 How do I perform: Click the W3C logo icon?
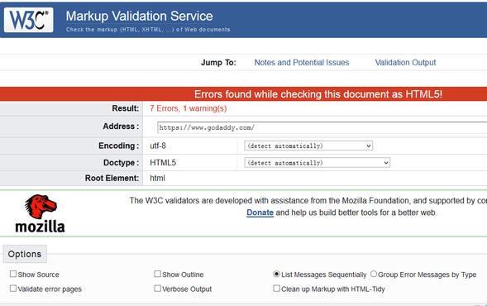(29, 20)
